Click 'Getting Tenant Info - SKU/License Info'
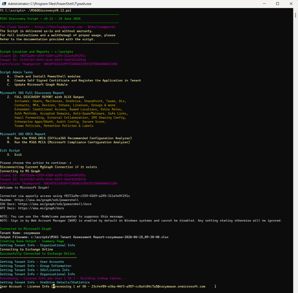Image resolution: width=298 pixels, height=293 pixels. click(35, 270)
